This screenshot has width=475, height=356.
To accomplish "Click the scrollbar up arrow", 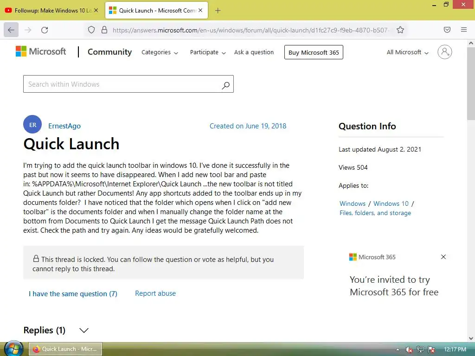I will tap(471, 43).
